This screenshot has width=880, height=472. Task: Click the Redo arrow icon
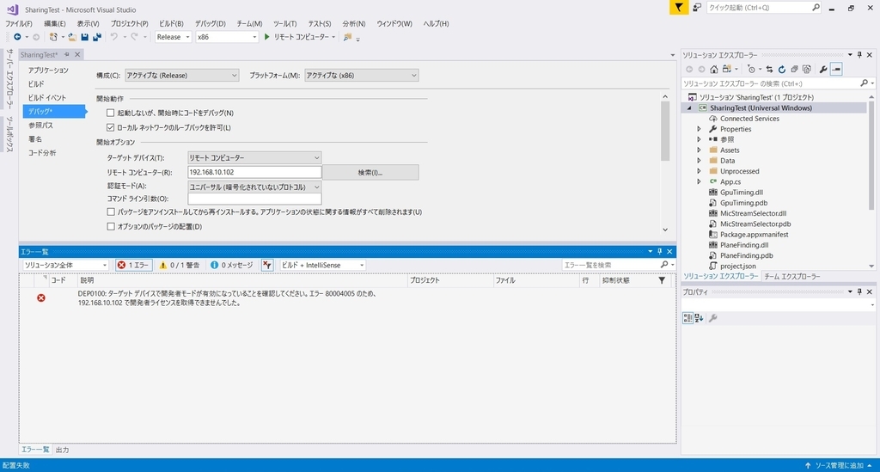click(x=134, y=37)
